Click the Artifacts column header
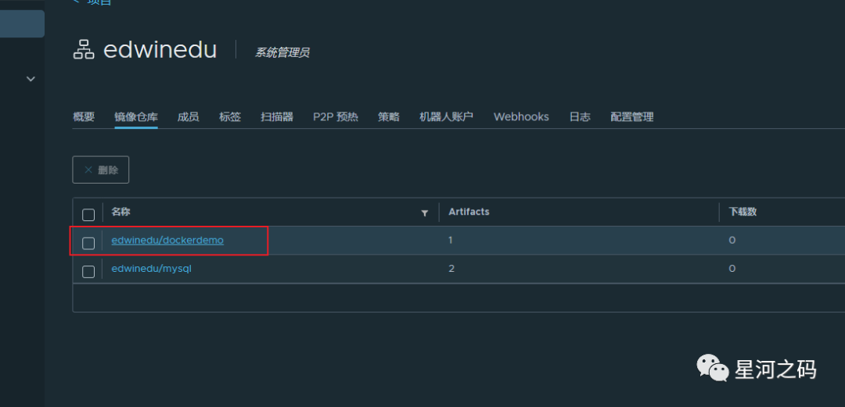The height and width of the screenshot is (407, 845). pos(469,212)
